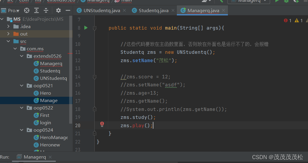Click the fold marker on line 18
Screen dimensions: 308x163
pos(94,109)
